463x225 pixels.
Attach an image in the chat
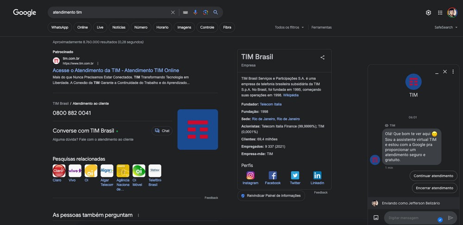376,218
